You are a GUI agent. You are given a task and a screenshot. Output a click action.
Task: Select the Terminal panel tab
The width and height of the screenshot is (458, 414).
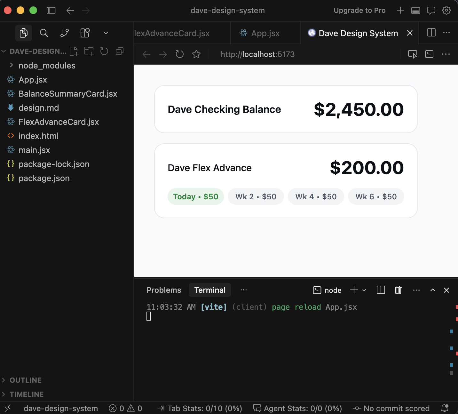(210, 290)
